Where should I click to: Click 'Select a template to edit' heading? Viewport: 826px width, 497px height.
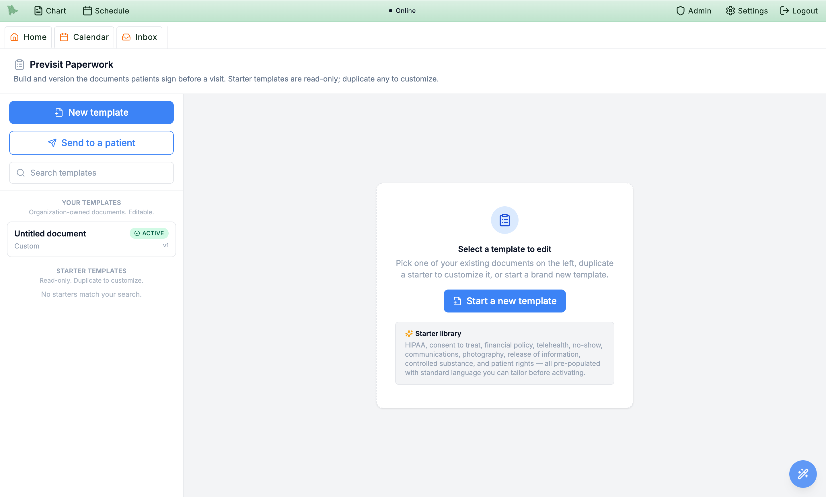[505, 249]
